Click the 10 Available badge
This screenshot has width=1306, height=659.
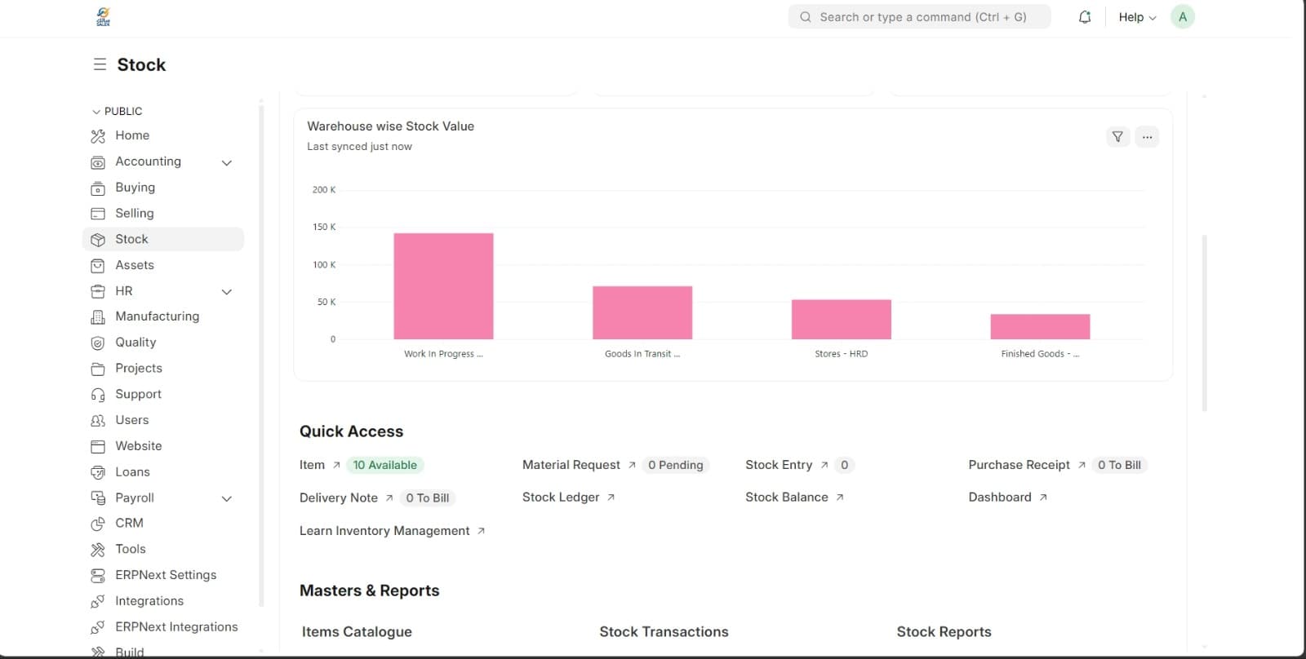[384, 465]
